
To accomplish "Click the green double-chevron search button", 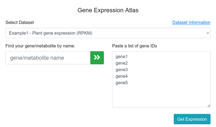I will [97, 58].
